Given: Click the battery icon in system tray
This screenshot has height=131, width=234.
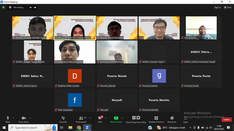Looking at the screenshot, I should point(203,128).
